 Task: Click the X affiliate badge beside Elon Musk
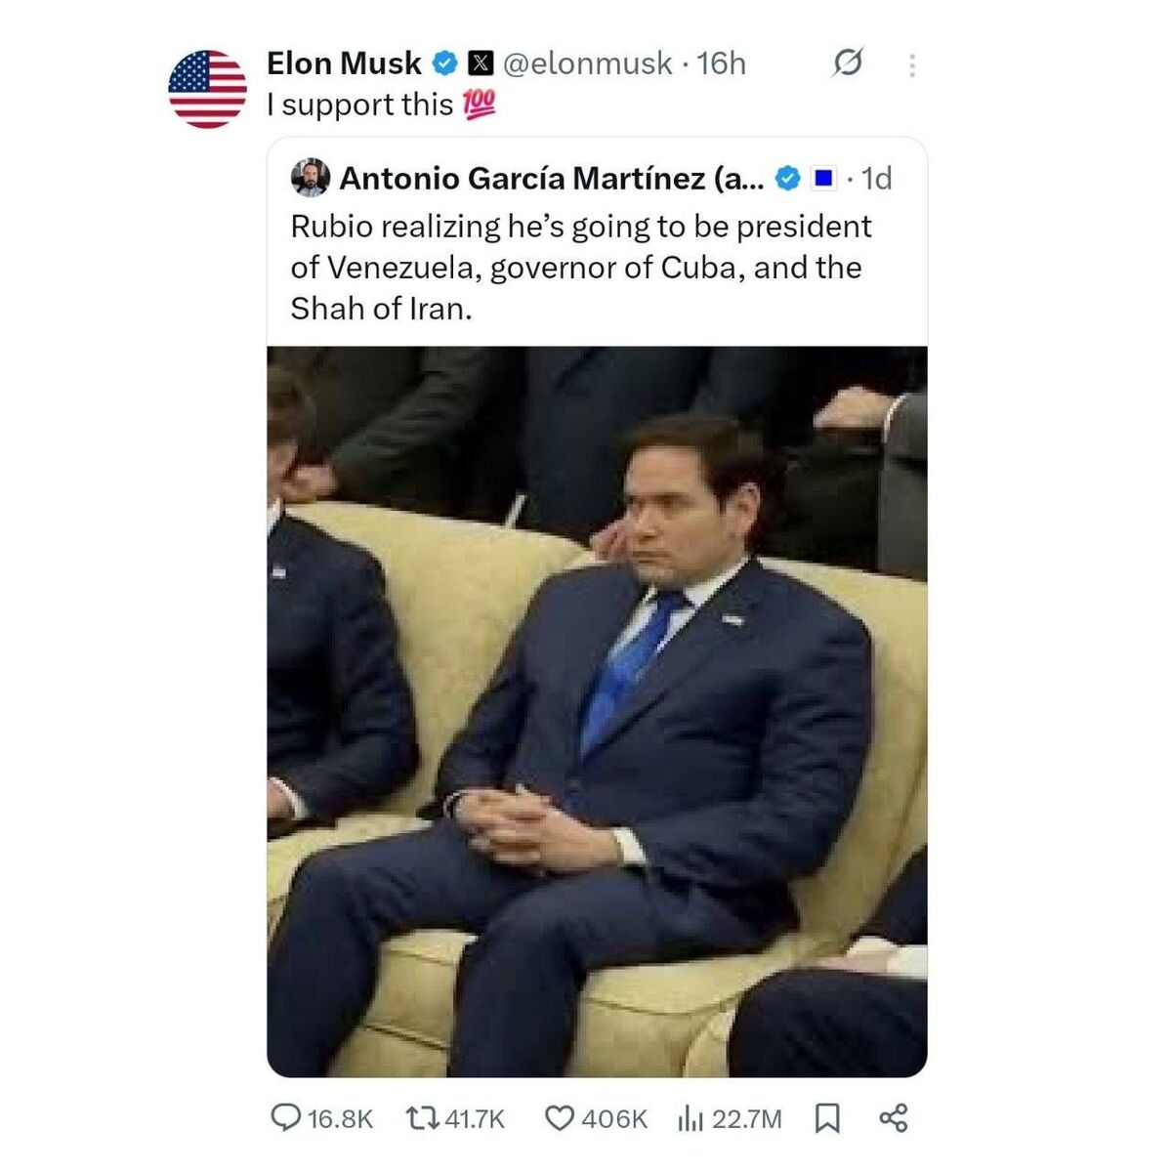[x=481, y=63]
